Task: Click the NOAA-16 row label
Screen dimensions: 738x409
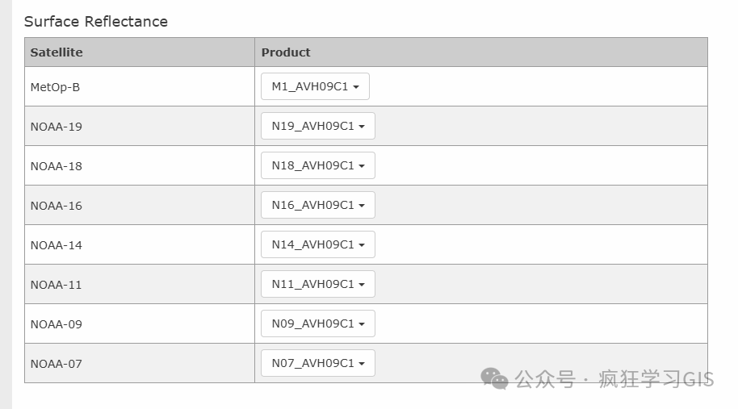Action: tap(57, 206)
